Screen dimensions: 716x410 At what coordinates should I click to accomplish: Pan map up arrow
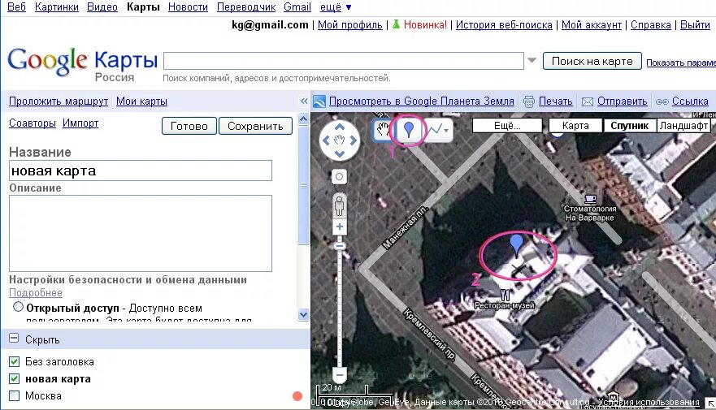(x=339, y=127)
